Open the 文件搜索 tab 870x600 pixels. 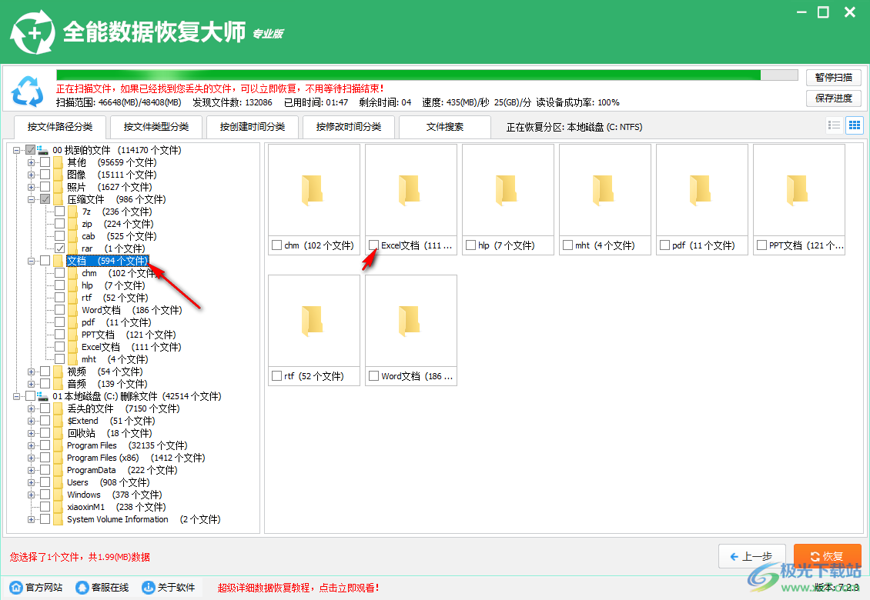pyautogui.click(x=444, y=127)
